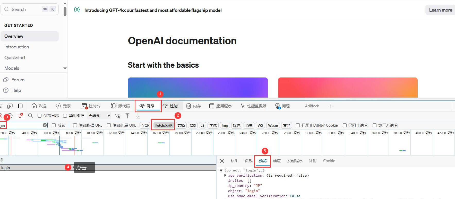Click the 16000 毫秒 timeline marker
Screen dimensions: 455x199
tap(160, 133)
